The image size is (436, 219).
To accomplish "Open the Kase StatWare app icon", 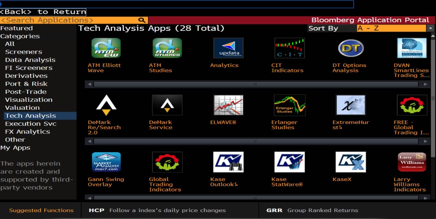I will [x=289, y=162].
